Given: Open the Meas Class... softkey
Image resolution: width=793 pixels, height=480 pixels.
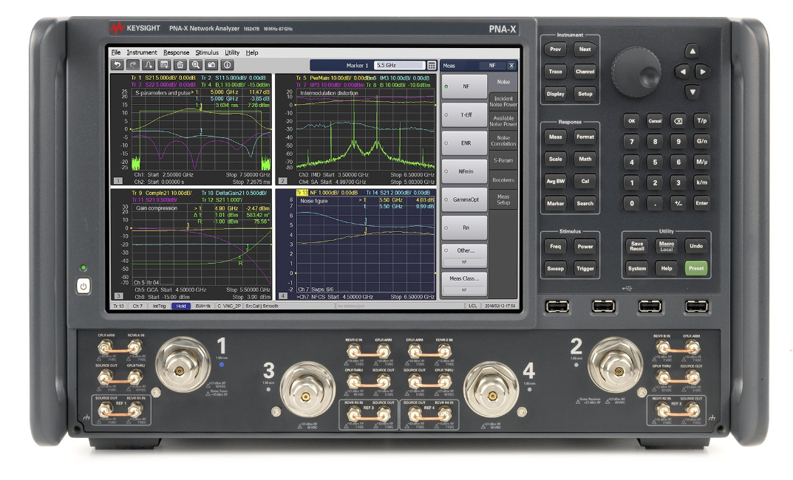Looking at the screenshot, I should tap(464, 284).
